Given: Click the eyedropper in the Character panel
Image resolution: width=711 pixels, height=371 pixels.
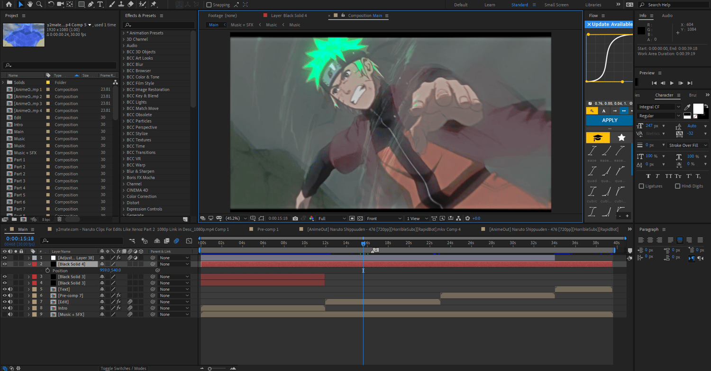Looking at the screenshot, I should tap(687, 107).
